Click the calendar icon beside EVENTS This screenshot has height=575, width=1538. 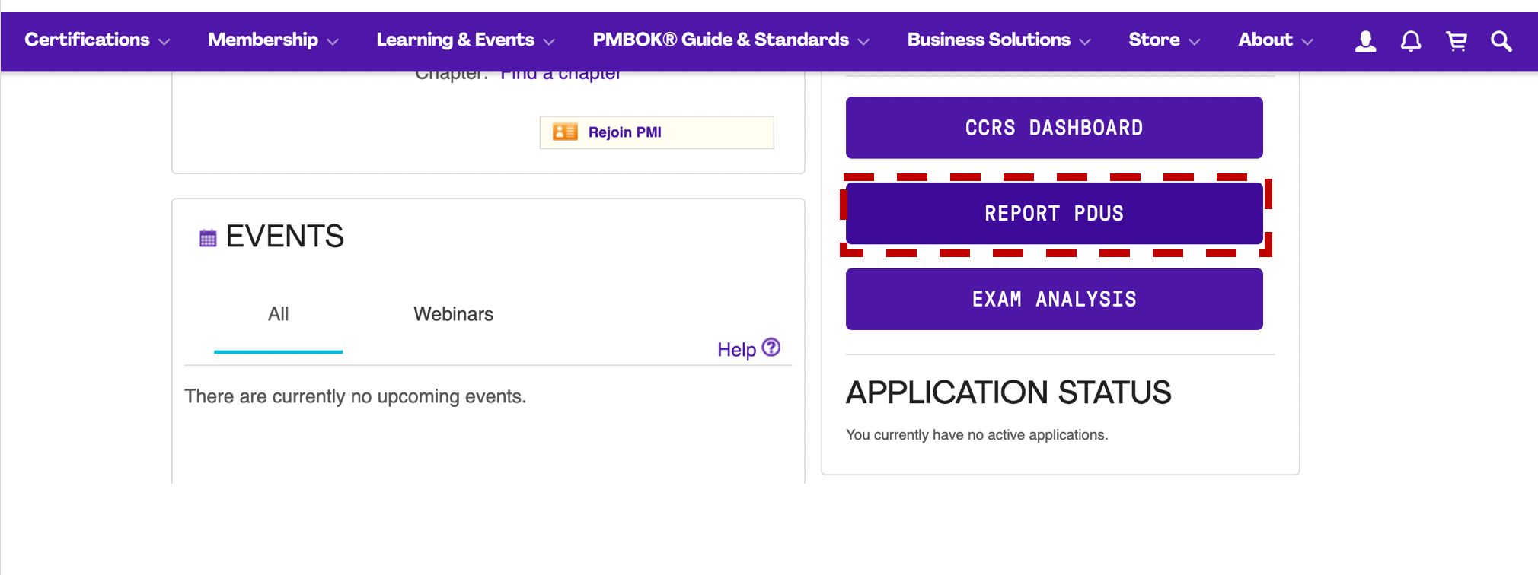208,238
